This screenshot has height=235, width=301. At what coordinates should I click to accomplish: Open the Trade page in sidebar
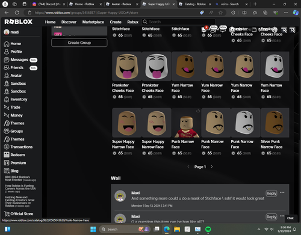(12, 108)
